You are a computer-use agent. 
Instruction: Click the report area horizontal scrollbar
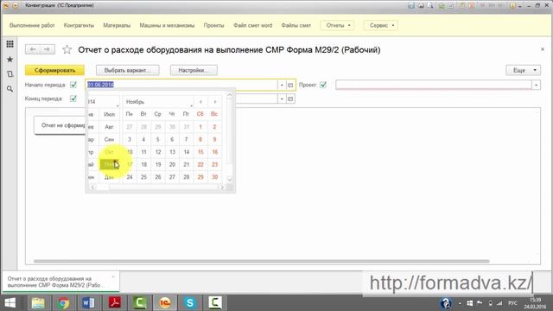pos(261,261)
